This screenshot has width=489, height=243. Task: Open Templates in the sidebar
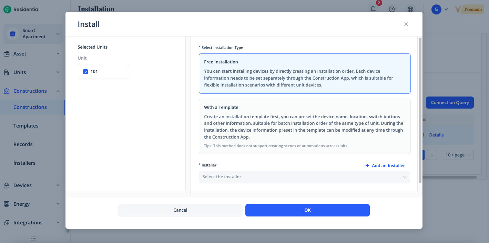pyautogui.click(x=26, y=126)
